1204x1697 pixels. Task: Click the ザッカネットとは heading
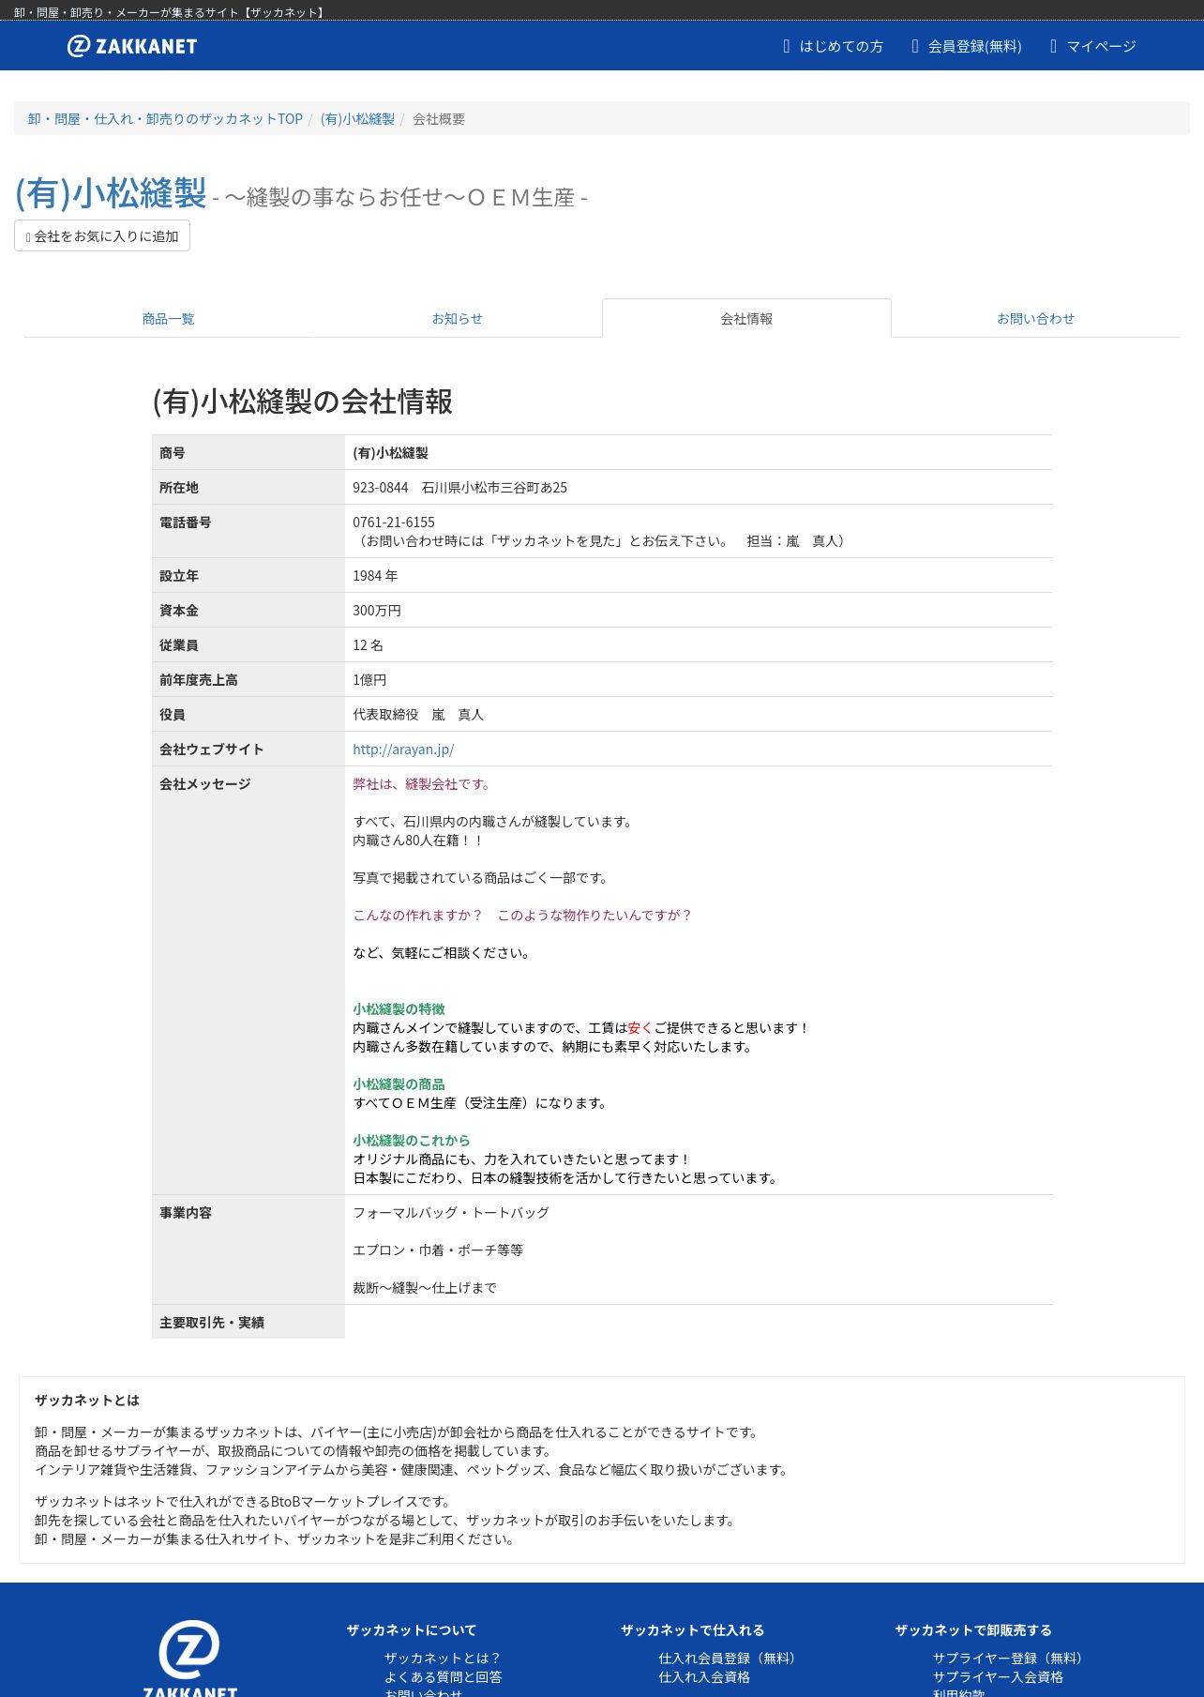click(87, 1401)
